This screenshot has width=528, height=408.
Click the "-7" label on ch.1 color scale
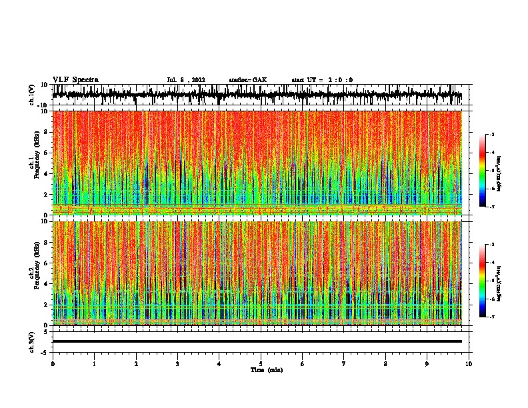coord(491,207)
